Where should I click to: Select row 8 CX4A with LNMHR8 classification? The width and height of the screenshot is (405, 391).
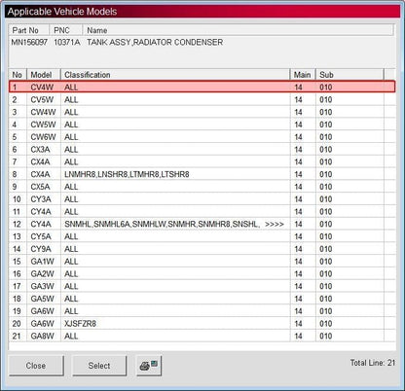tap(202, 174)
